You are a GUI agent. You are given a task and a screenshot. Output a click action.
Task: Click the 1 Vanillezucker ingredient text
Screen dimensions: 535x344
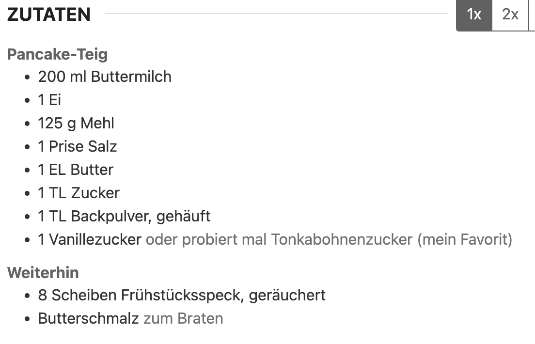click(x=89, y=239)
